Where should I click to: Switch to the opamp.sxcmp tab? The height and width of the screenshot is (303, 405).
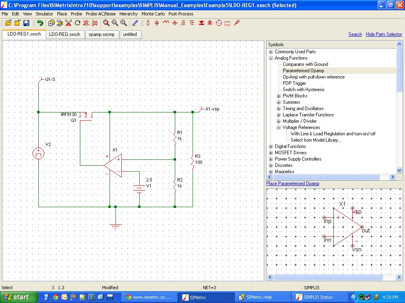pyautogui.click(x=102, y=34)
